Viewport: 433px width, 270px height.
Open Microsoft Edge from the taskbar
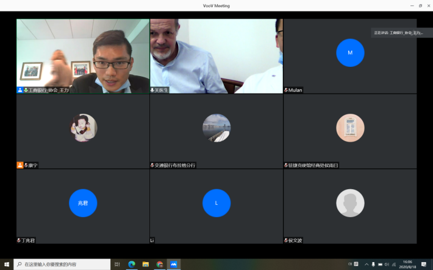click(x=131, y=265)
